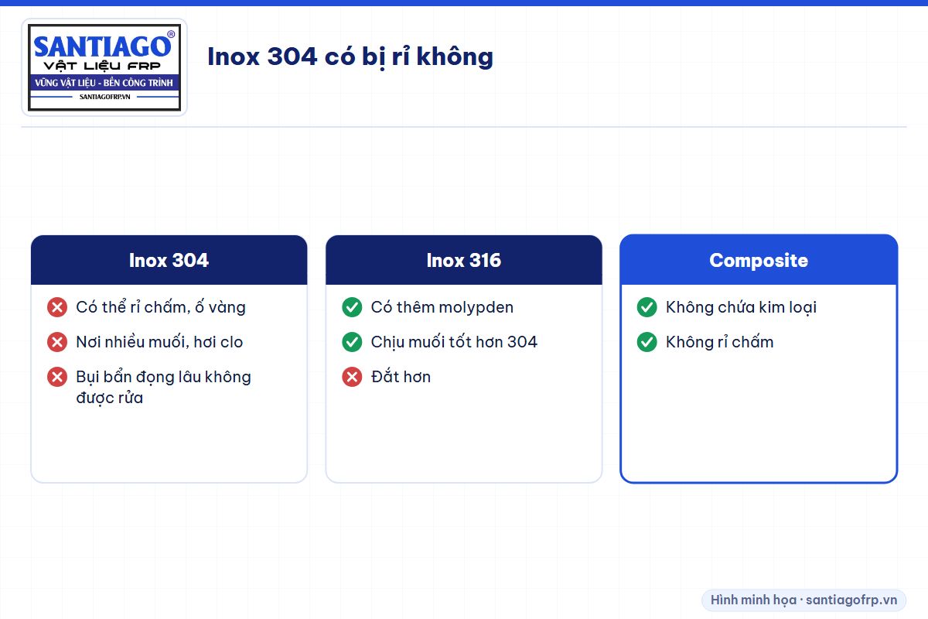Screen dimensions: 928x619
Task: Click the red X beside "Nơi nhiều muối, hơi clo"
Action: (x=57, y=342)
